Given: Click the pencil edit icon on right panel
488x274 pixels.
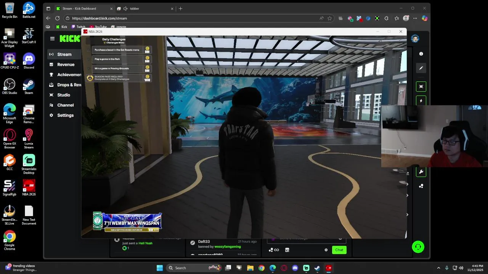Looking at the screenshot, I should pyautogui.click(x=421, y=68).
